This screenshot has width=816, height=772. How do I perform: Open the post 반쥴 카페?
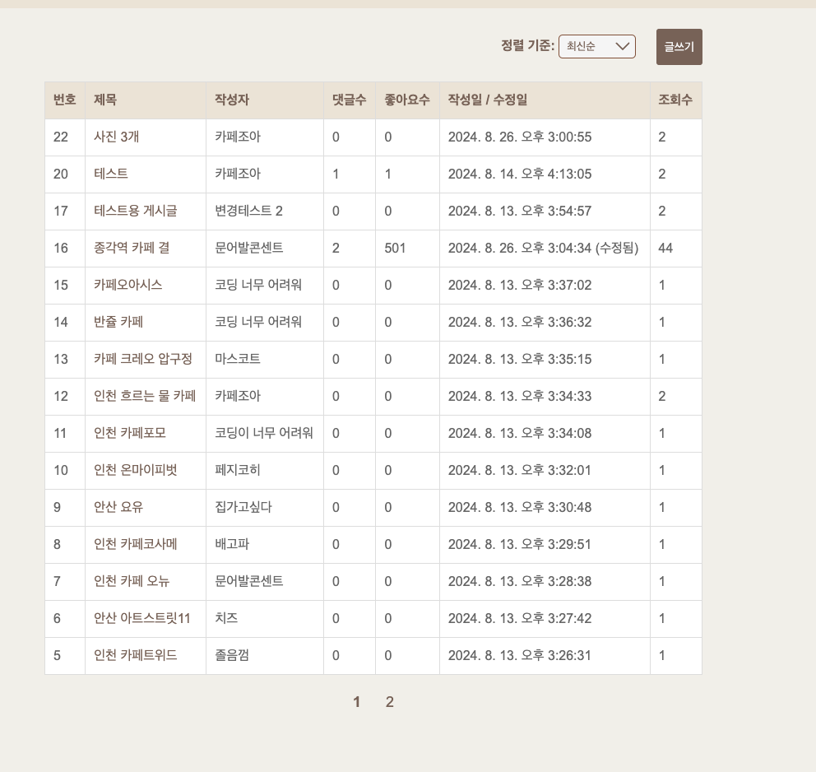(x=118, y=322)
